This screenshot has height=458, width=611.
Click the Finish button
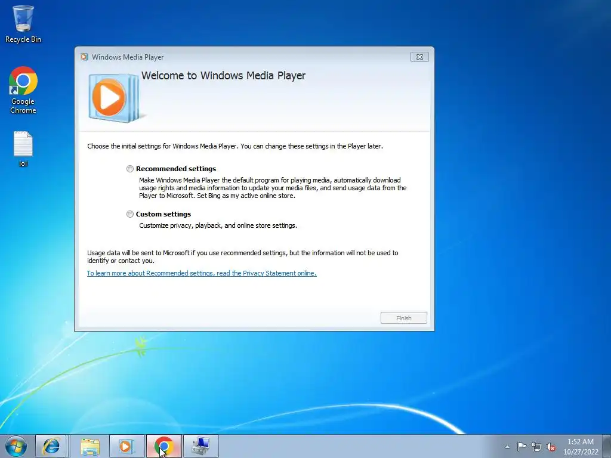pos(404,318)
